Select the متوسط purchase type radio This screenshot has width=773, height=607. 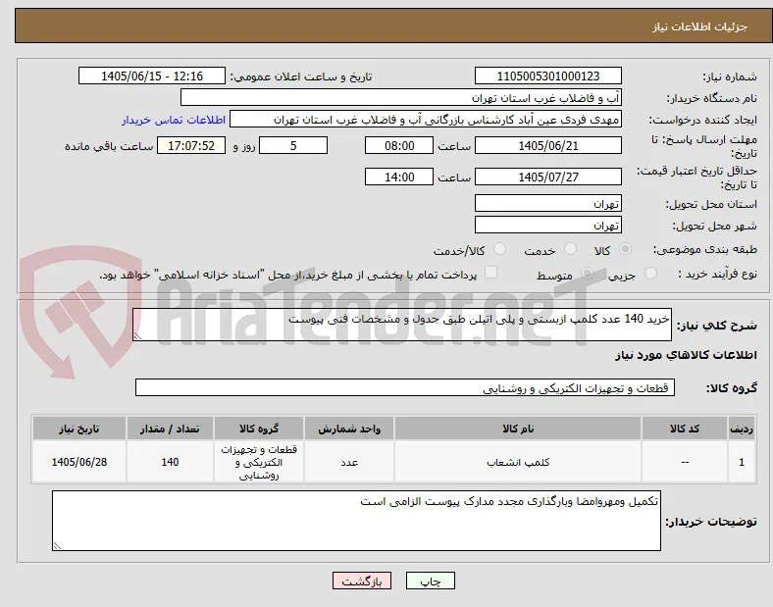coord(587,274)
